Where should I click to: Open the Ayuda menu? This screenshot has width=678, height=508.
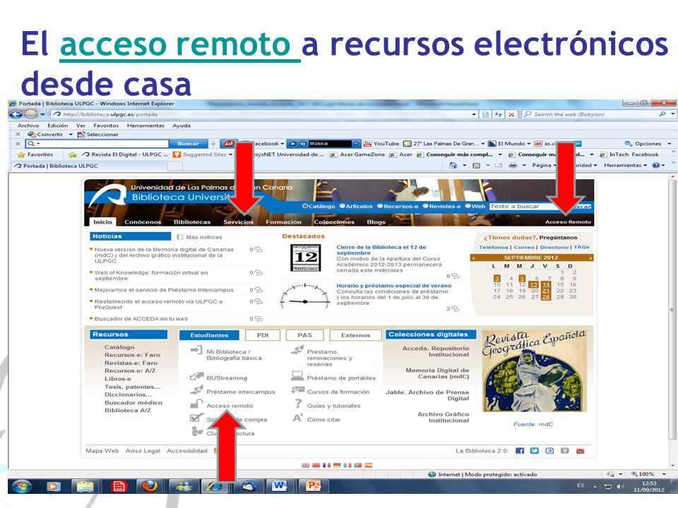[182, 126]
